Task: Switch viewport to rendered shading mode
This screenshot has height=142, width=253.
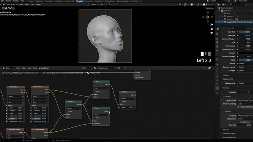Action: coord(210,4)
